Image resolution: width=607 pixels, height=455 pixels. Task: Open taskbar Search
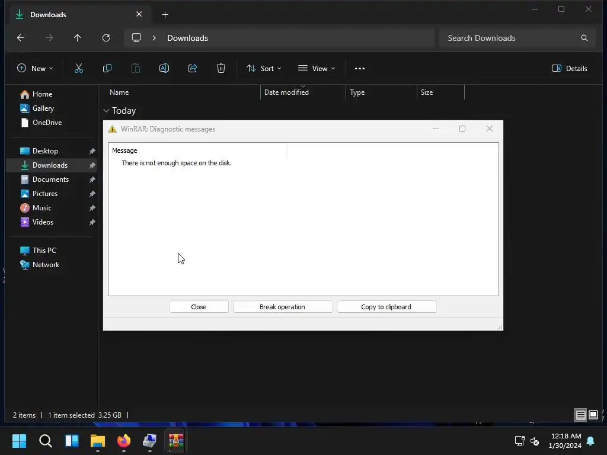45,441
